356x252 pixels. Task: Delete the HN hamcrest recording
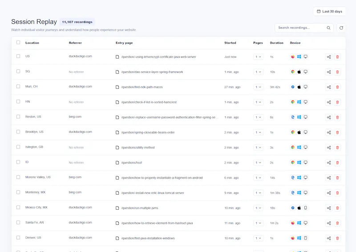point(337,102)
